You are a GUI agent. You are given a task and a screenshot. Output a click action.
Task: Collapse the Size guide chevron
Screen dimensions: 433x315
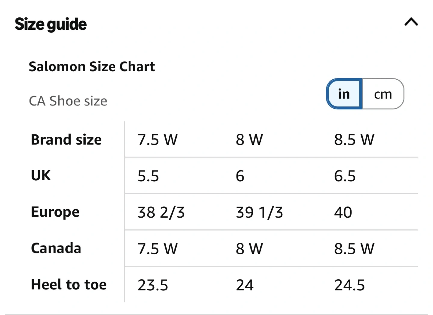coord(411,22)
